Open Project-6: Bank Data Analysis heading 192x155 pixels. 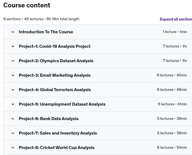click(x=48, y=119)
